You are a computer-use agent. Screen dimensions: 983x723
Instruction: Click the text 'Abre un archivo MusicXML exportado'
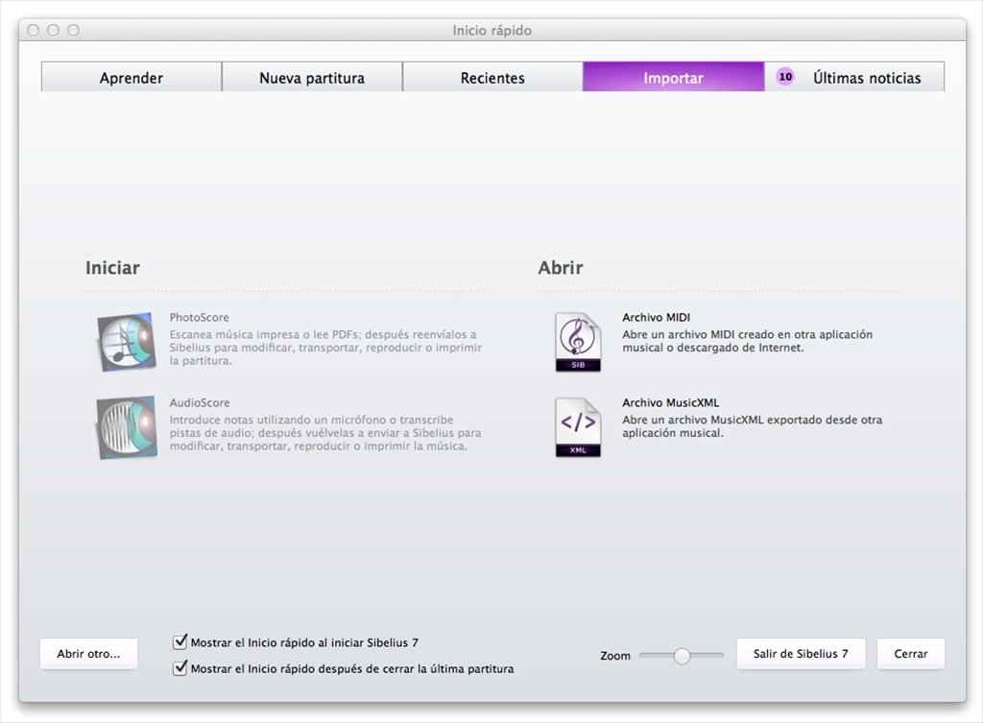tap(752, 426)
